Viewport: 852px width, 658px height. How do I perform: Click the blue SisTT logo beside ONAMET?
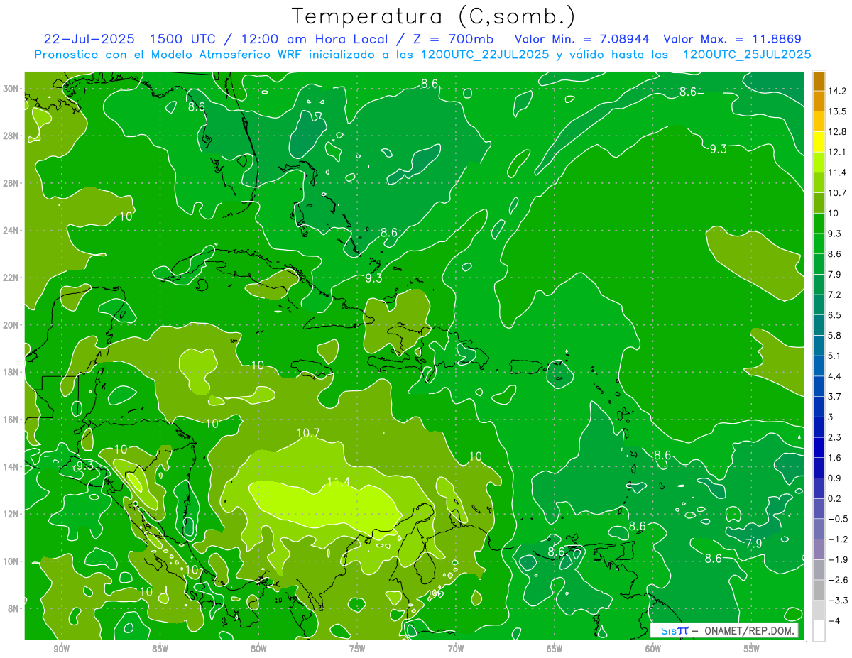(674, 630)
